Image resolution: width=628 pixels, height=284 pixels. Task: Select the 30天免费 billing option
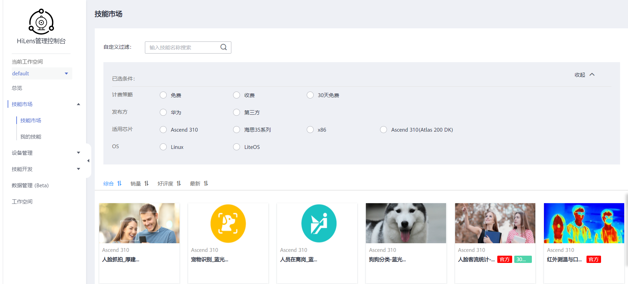tap(310, 95)
